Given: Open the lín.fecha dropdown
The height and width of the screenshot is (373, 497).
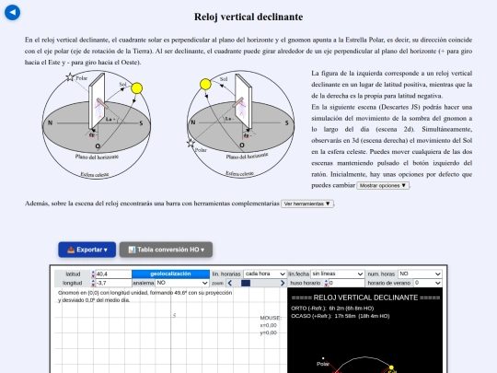Looking at the screenshot, I should (x=337, y=274).
